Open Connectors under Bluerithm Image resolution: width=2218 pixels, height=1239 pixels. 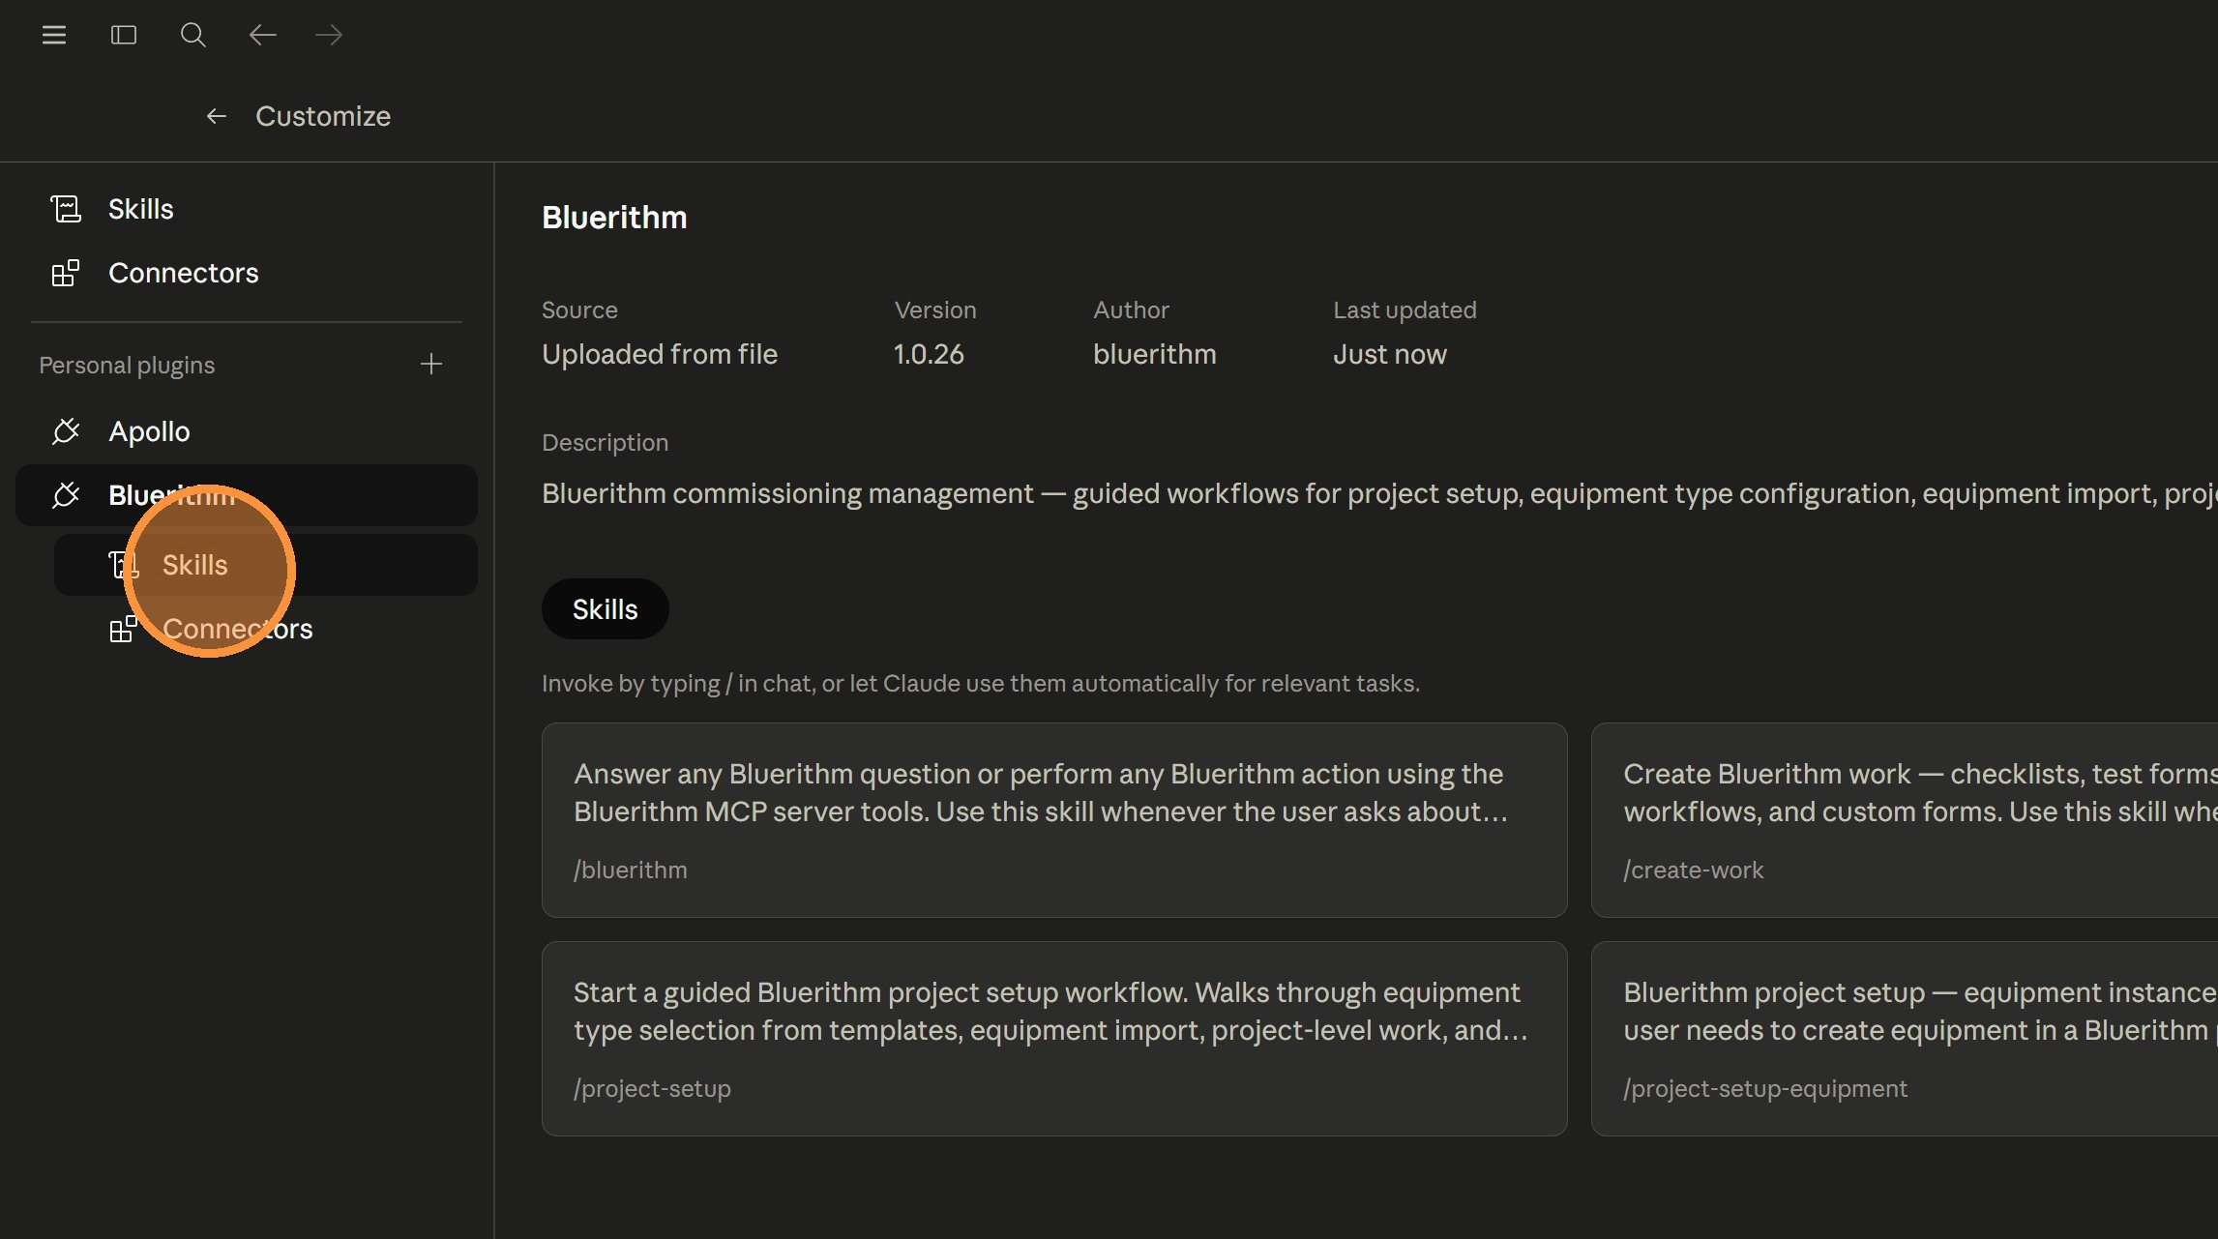(x=237, y=629)
